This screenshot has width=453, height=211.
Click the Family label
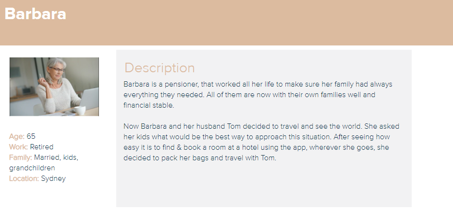(x=21, y=157)
